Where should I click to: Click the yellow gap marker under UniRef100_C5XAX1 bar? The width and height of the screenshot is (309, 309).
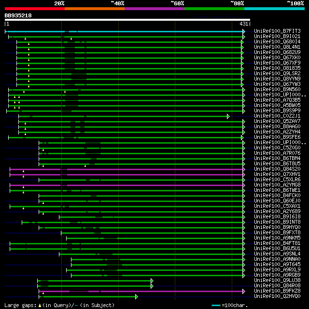pos(23,208)
